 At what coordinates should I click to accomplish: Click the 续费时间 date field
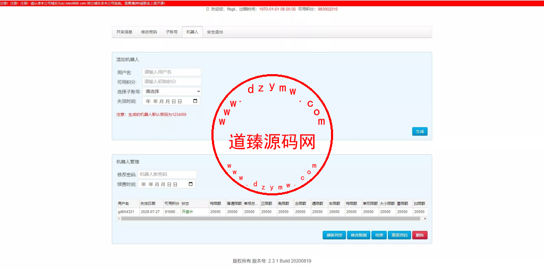pyautogui.click(x=166, y=184)
